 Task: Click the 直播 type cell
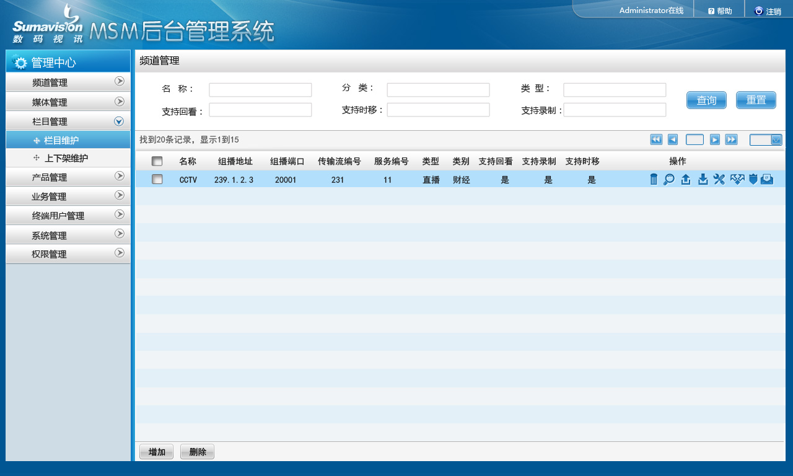coord(431,180)
